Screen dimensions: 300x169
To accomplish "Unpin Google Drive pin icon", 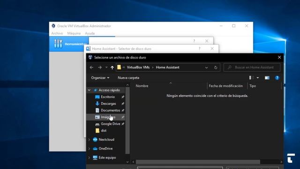I will 123,124.
